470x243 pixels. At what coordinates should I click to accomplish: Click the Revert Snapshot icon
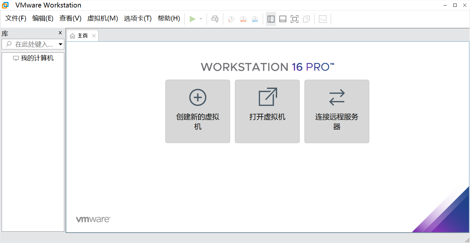click(243, 19)
